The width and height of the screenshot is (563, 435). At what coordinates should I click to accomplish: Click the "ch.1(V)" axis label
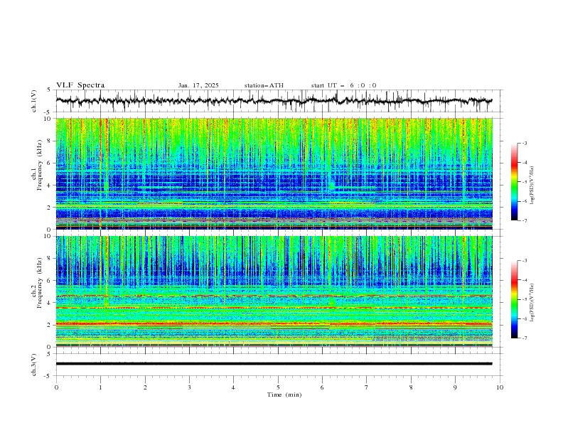[x=34, y=101]
